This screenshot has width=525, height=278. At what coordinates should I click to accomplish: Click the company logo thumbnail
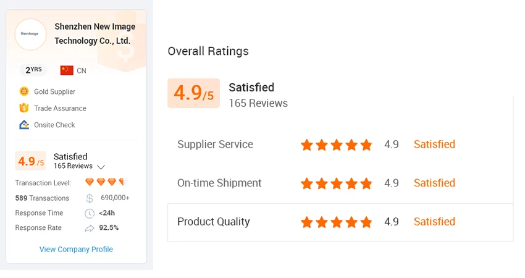[30, 33]
